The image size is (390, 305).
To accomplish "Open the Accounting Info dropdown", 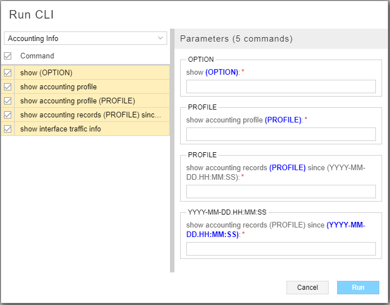I will [86, 38].
